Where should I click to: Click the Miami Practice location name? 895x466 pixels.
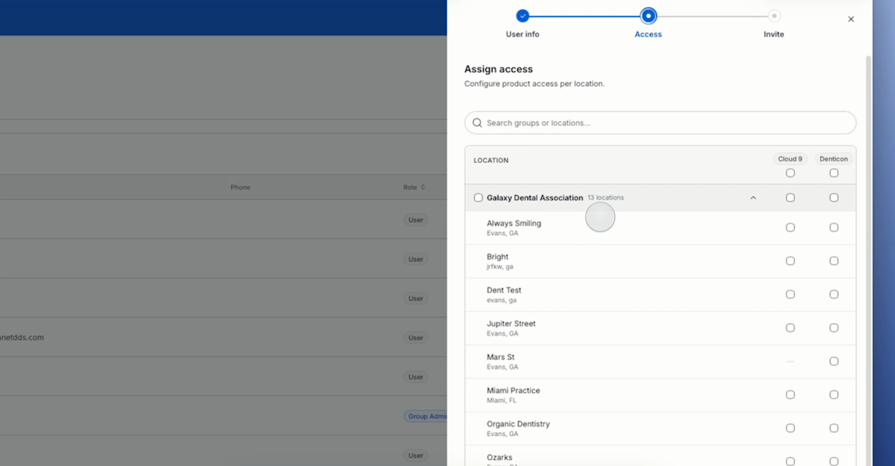click(x=513, y=391)
